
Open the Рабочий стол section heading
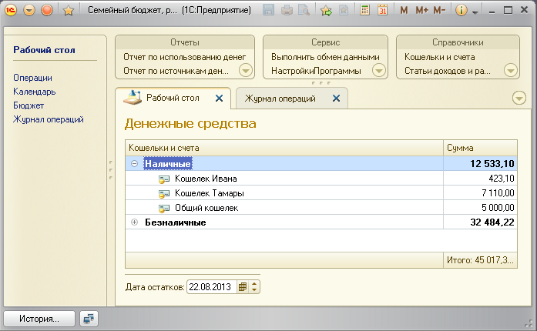click(x=44, y=50)
